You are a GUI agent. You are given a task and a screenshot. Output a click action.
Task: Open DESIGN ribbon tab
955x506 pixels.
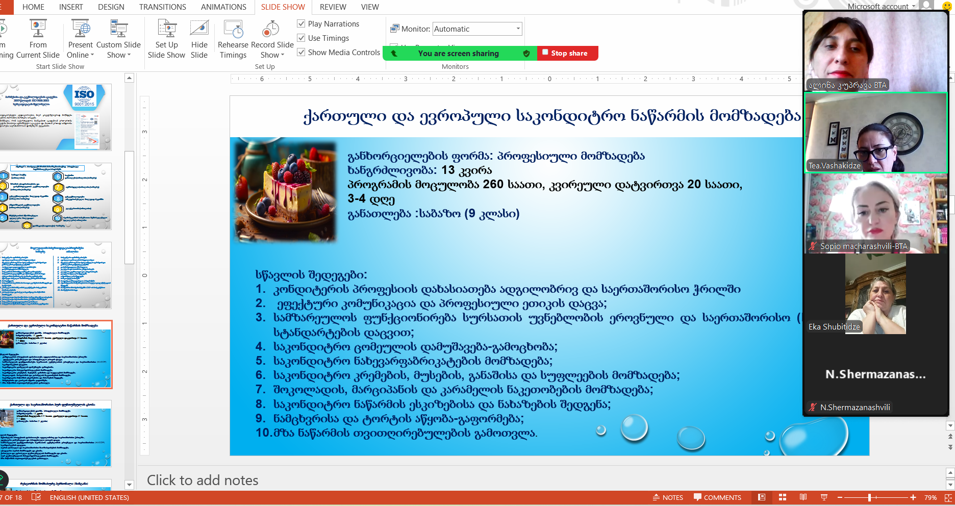click(111, 7)
